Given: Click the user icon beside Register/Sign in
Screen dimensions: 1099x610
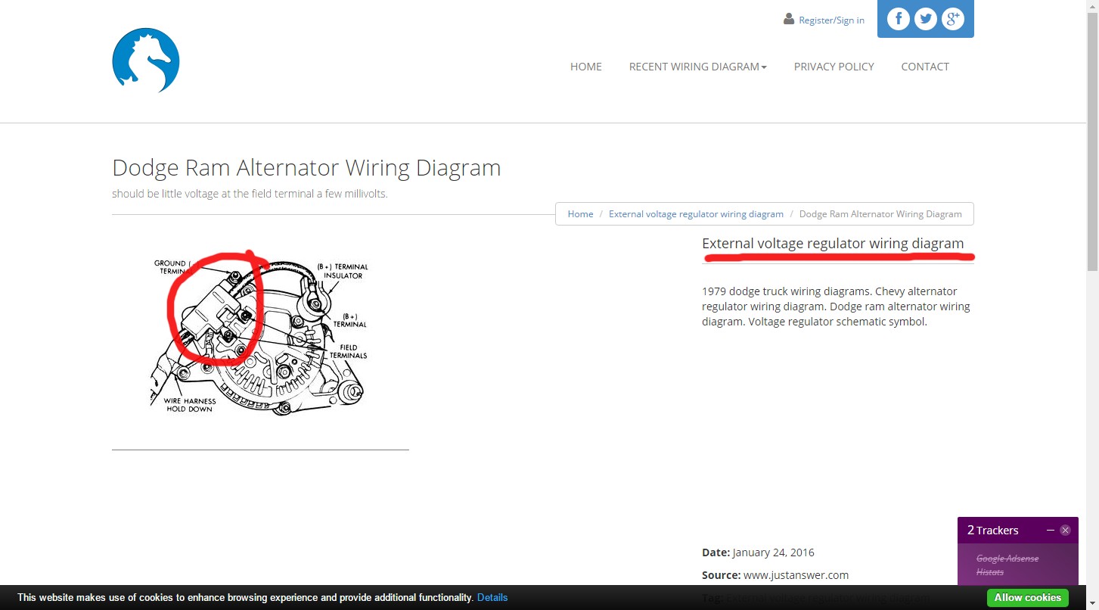Looking at the screenshot, I should click(x=789, y=19).
